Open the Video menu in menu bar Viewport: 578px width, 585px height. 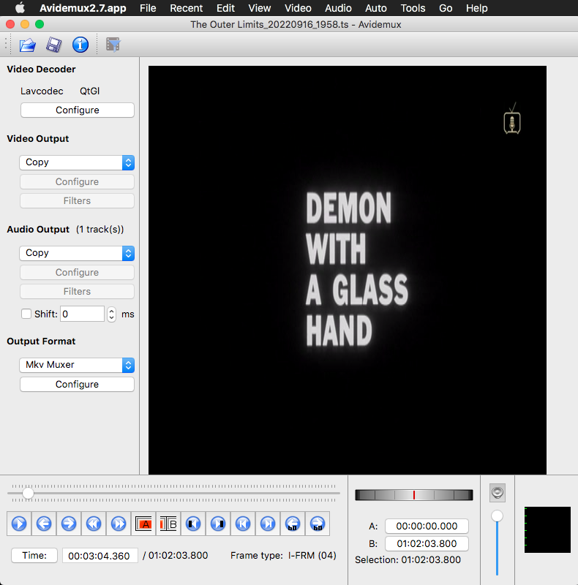click(x=298, y=8)
